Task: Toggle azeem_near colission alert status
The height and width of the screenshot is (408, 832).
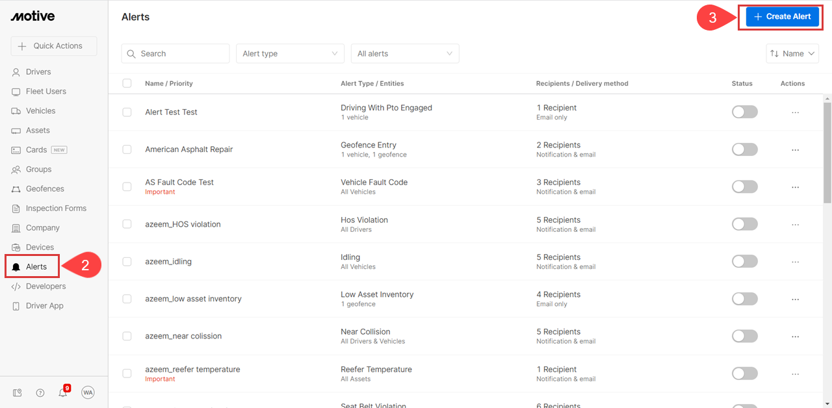Action: tap(745, 337)
